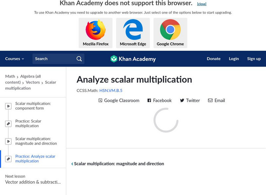Click the Google Chrome browser icon
This screenshot has height=195, width=266.
click(x=170, y=30)
